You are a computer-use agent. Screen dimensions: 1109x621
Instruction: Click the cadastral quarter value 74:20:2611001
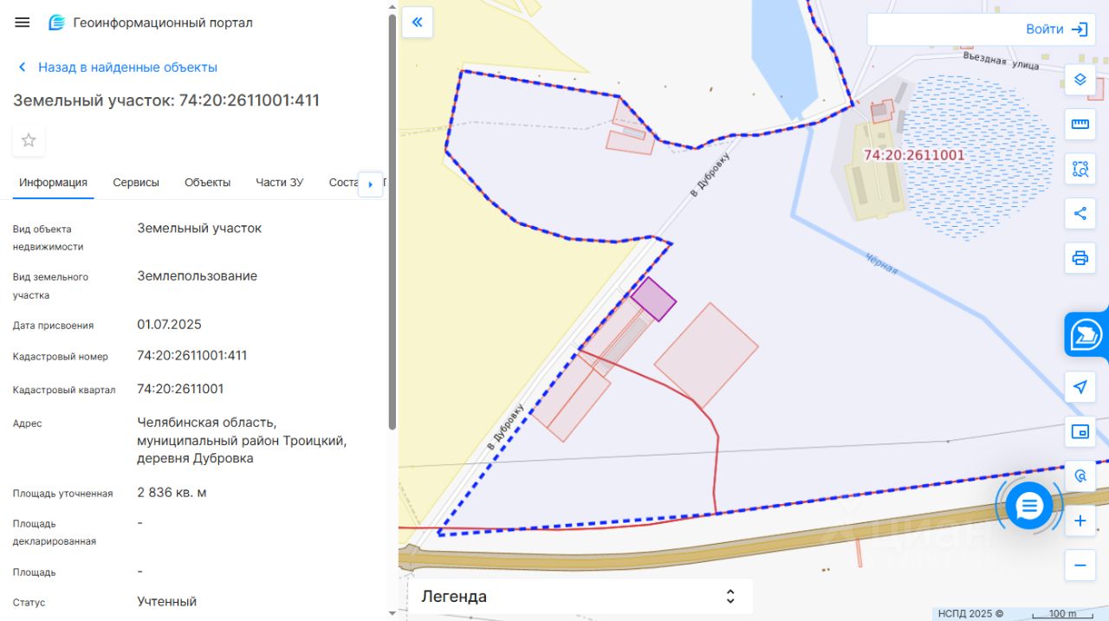180,389
